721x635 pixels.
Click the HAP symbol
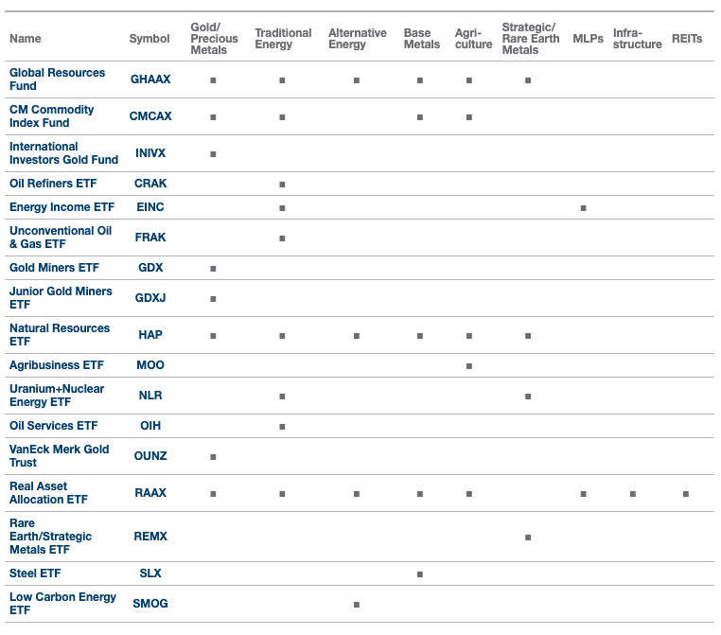tap(150, 335)
